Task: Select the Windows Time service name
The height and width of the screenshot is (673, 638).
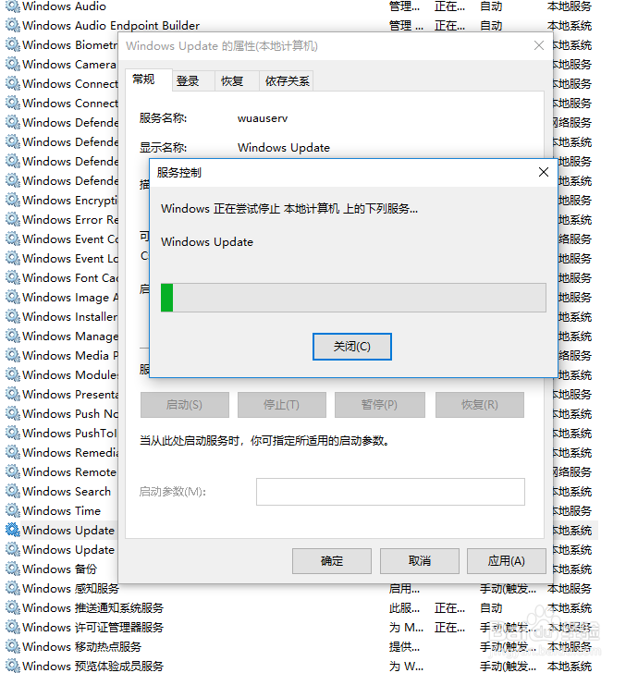Action: coord(61,510)
